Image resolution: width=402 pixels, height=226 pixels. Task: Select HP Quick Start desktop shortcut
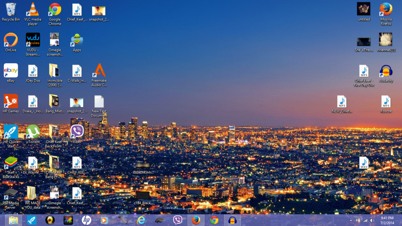11,136
